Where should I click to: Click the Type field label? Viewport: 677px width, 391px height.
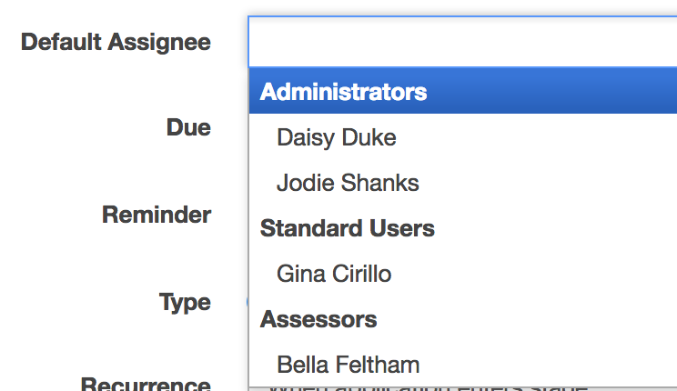tap(185, 302)
